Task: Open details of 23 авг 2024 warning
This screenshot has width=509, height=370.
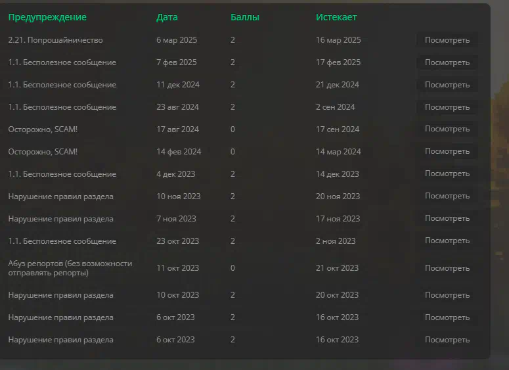Action: click(447, 107)
